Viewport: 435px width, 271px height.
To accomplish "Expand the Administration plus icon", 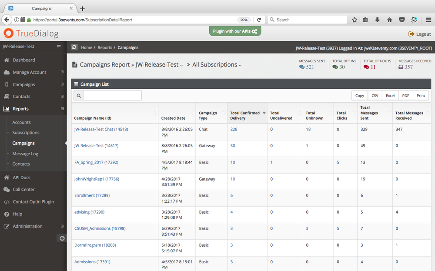I will tap(62, 226).
